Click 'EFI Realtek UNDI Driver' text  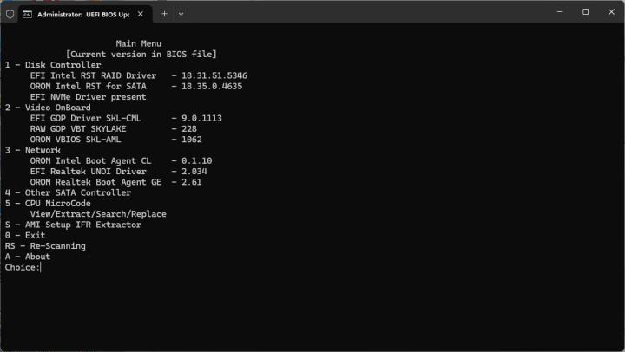pos(88,172)
